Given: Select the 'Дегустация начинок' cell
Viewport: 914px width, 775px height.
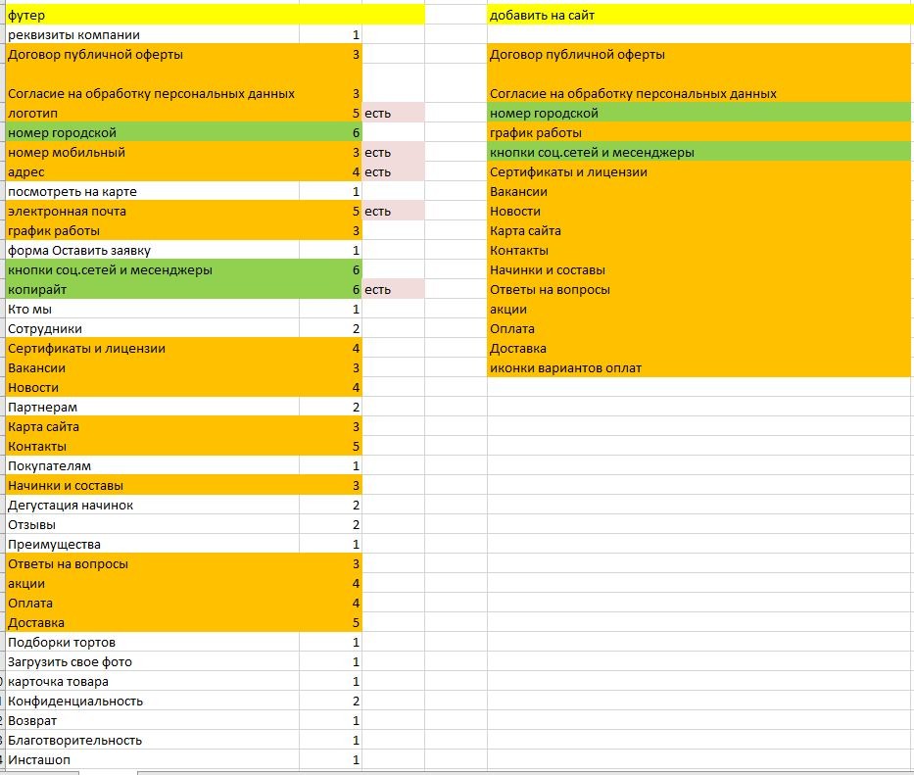Looking at the screenshot, I should click(x=152, y=505).
